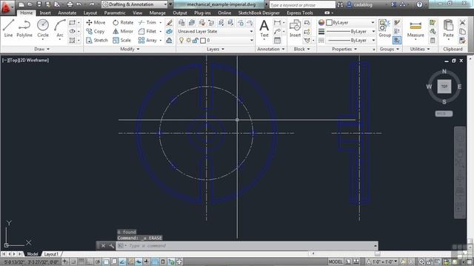Switch to the Annotate ribbon tab
The image size is (474, 266).
click(67, 13)
